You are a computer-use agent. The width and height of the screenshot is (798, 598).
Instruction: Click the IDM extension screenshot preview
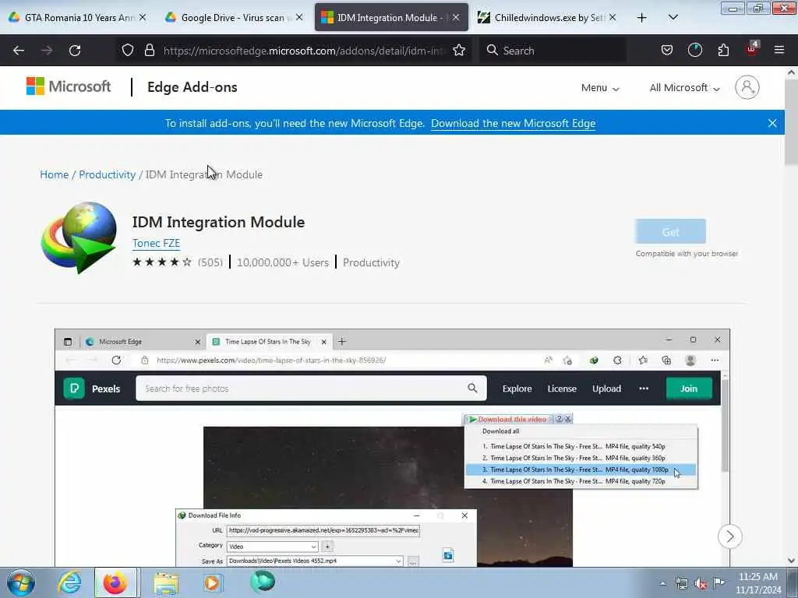(392, 448)
